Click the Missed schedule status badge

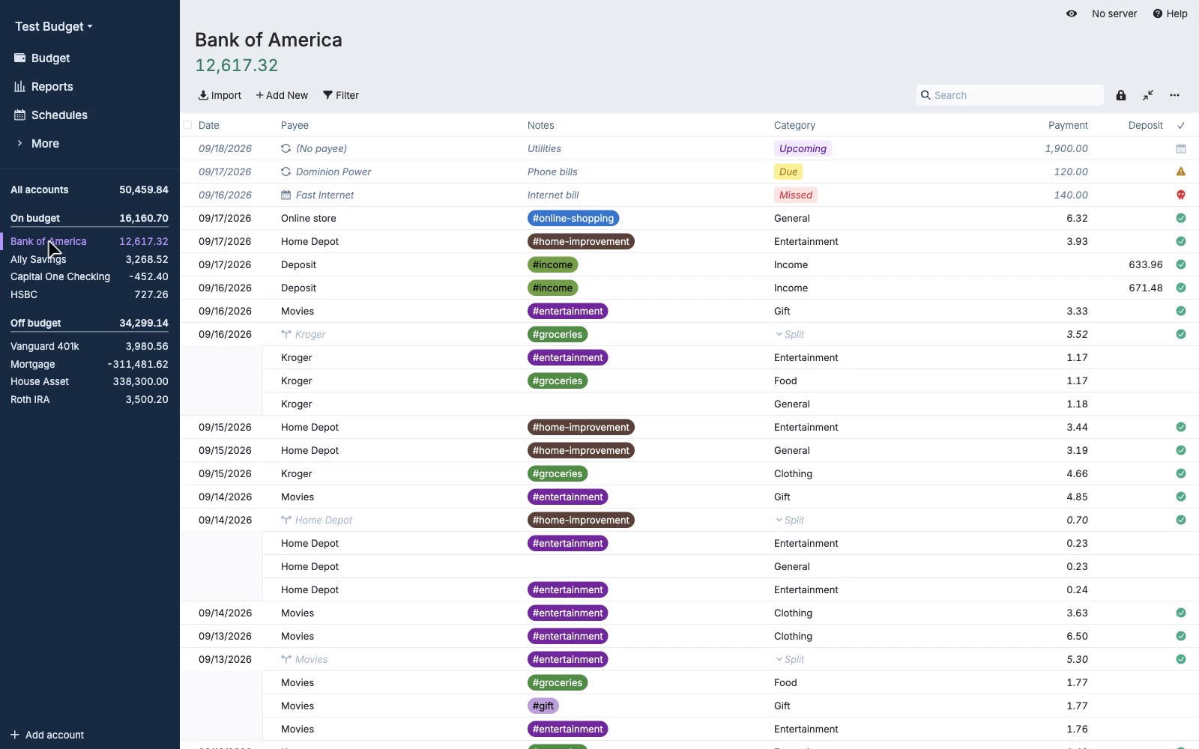(x=795, y=195)
